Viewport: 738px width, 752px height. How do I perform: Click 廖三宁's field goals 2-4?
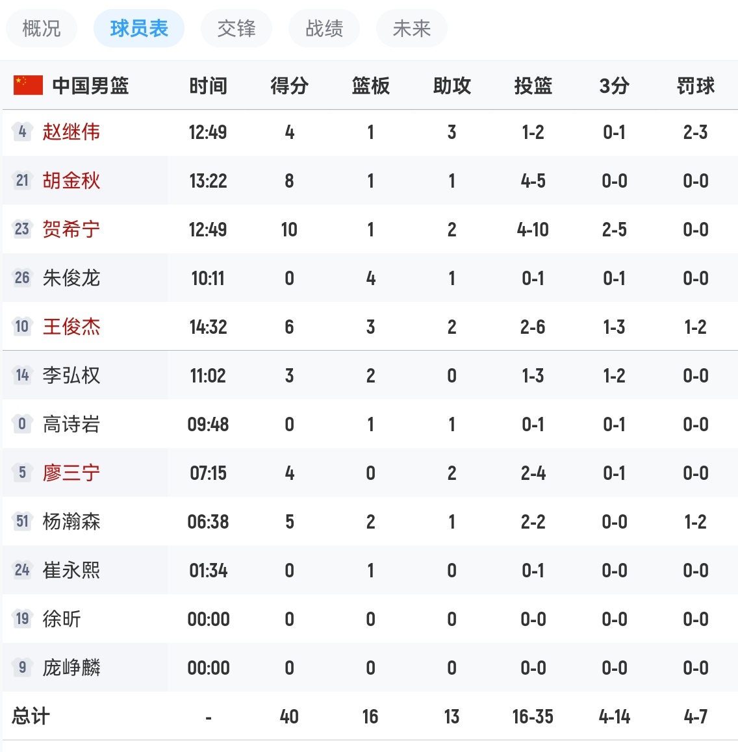click(533, 473)
